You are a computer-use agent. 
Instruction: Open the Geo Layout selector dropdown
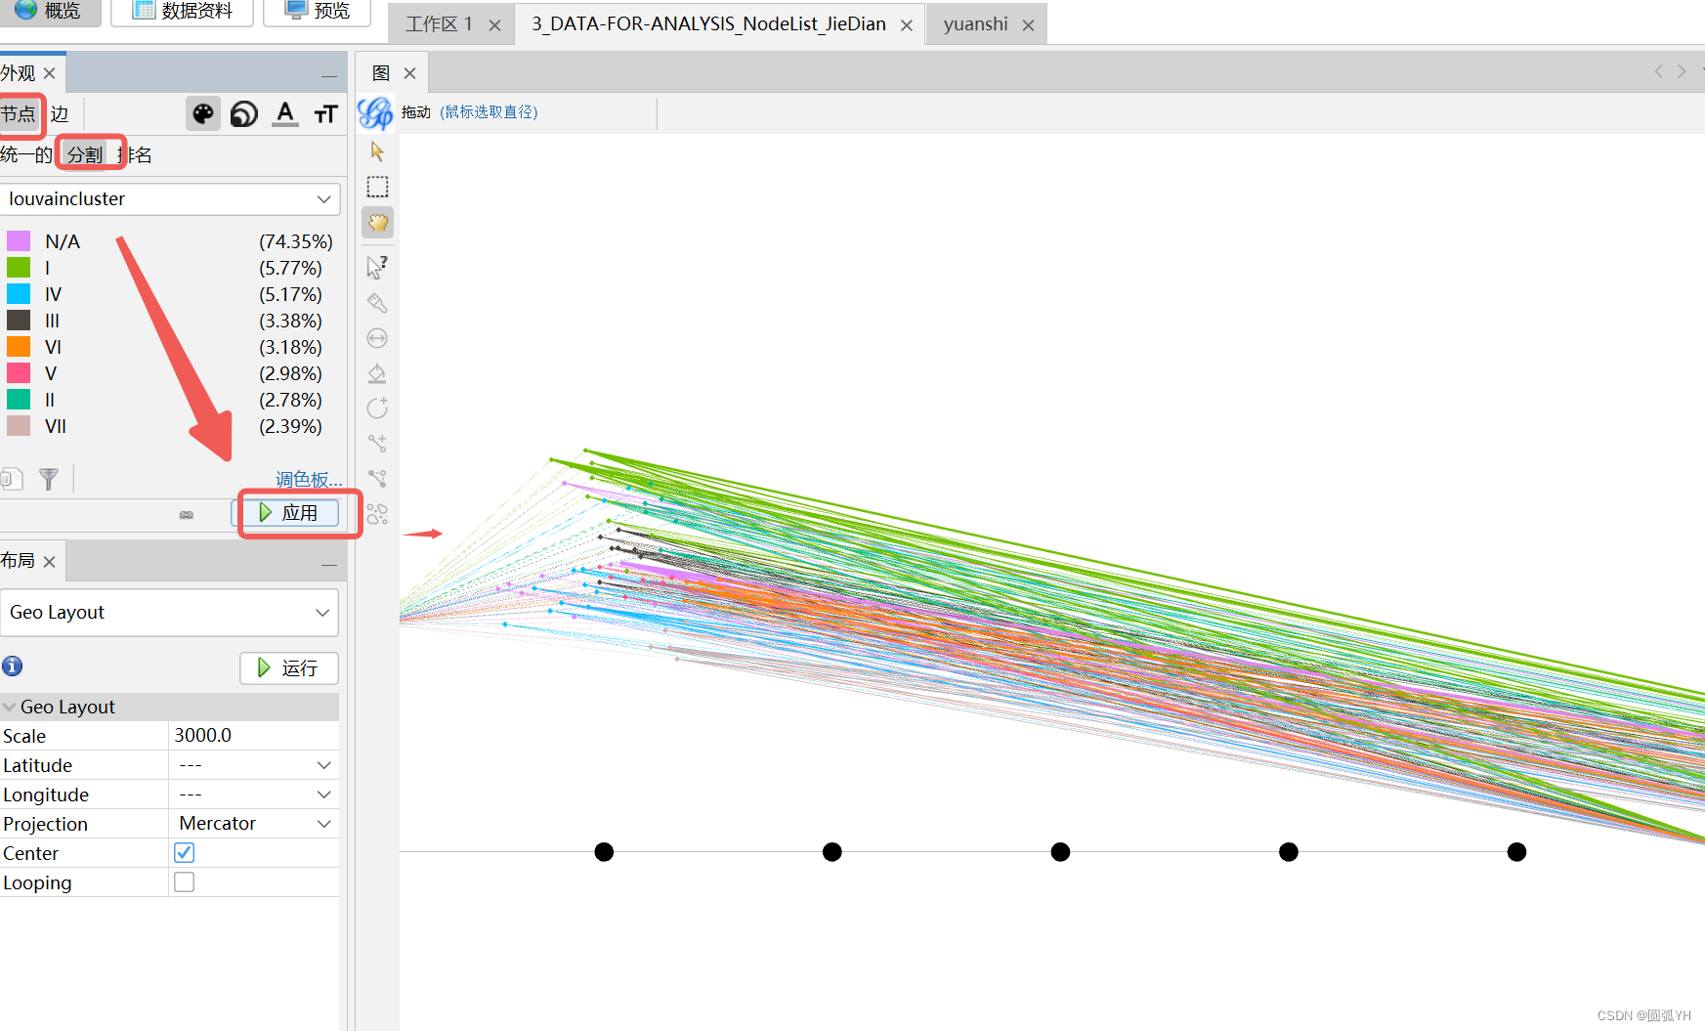[170, 612]
